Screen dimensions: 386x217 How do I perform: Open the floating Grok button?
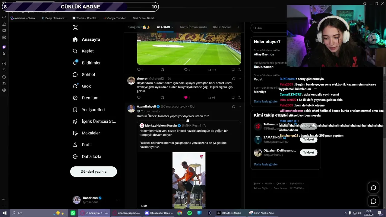pyautogui.click(x=373, y=188)
